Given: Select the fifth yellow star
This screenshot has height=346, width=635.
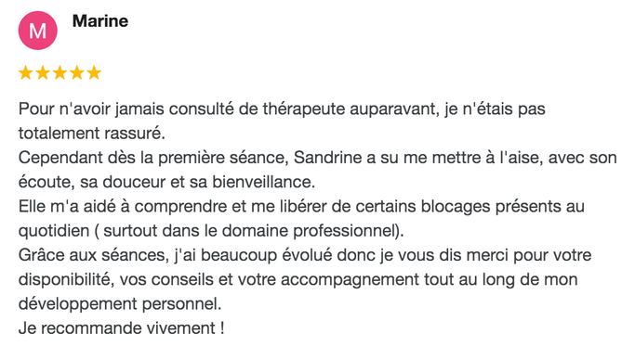Looking at the screenshot, I should (x=94, y=72).
